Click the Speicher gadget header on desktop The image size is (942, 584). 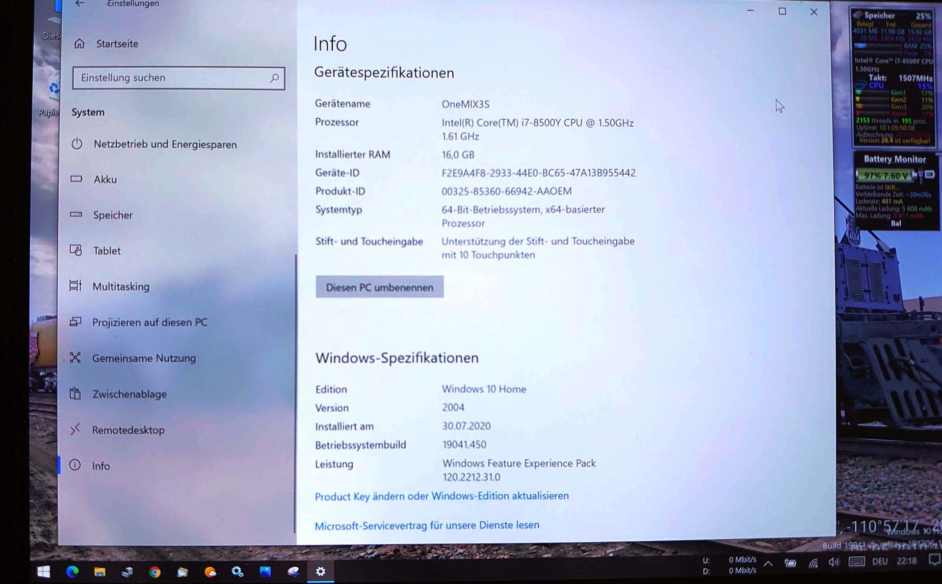879,15
